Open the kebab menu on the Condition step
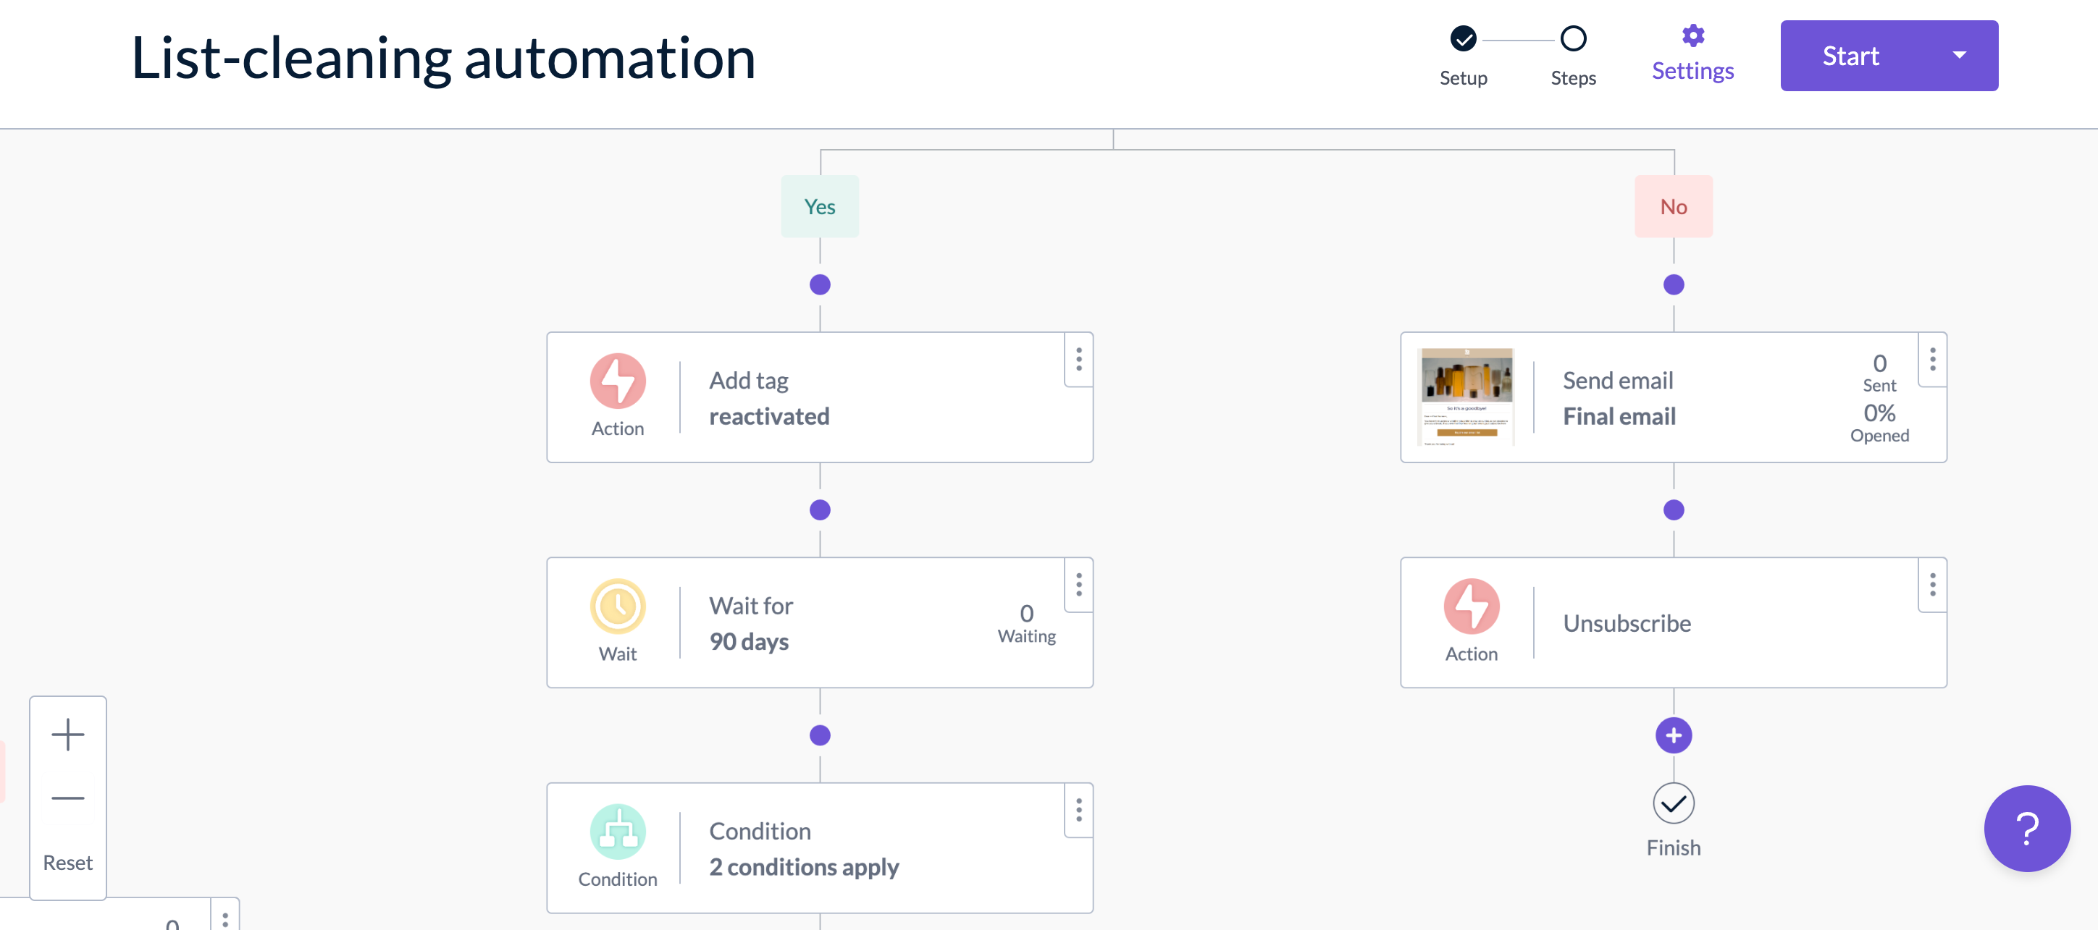The height and width of the screenshot is (930, 2098). coord(1078,810)
